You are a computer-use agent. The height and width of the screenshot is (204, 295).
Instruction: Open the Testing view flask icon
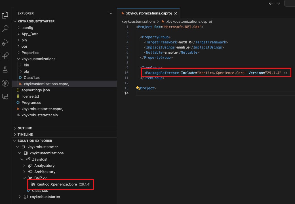pos(5,70)
